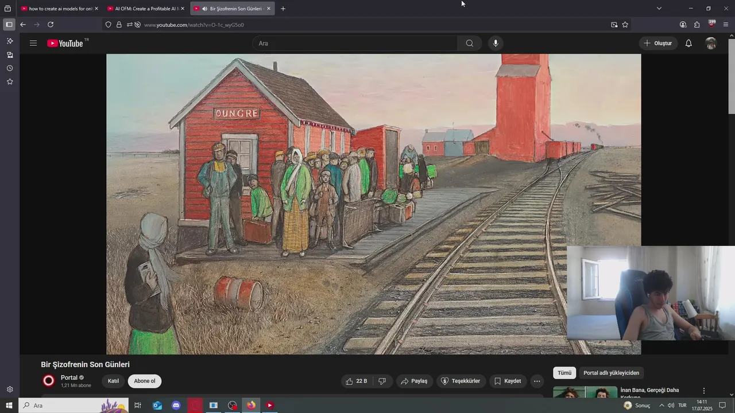Click the page vertical scrollbar thumb
Viewport: 735px width, 413px height.
(x=731, y=77)
